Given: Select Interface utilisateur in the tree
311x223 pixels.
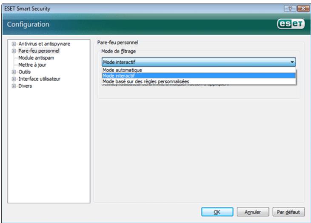Looking at the screenshot, I should coord(39,79).
